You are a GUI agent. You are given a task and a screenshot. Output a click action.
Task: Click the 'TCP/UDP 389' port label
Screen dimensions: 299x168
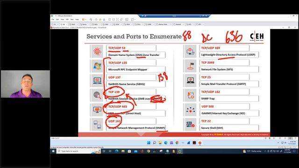point(211,48)
